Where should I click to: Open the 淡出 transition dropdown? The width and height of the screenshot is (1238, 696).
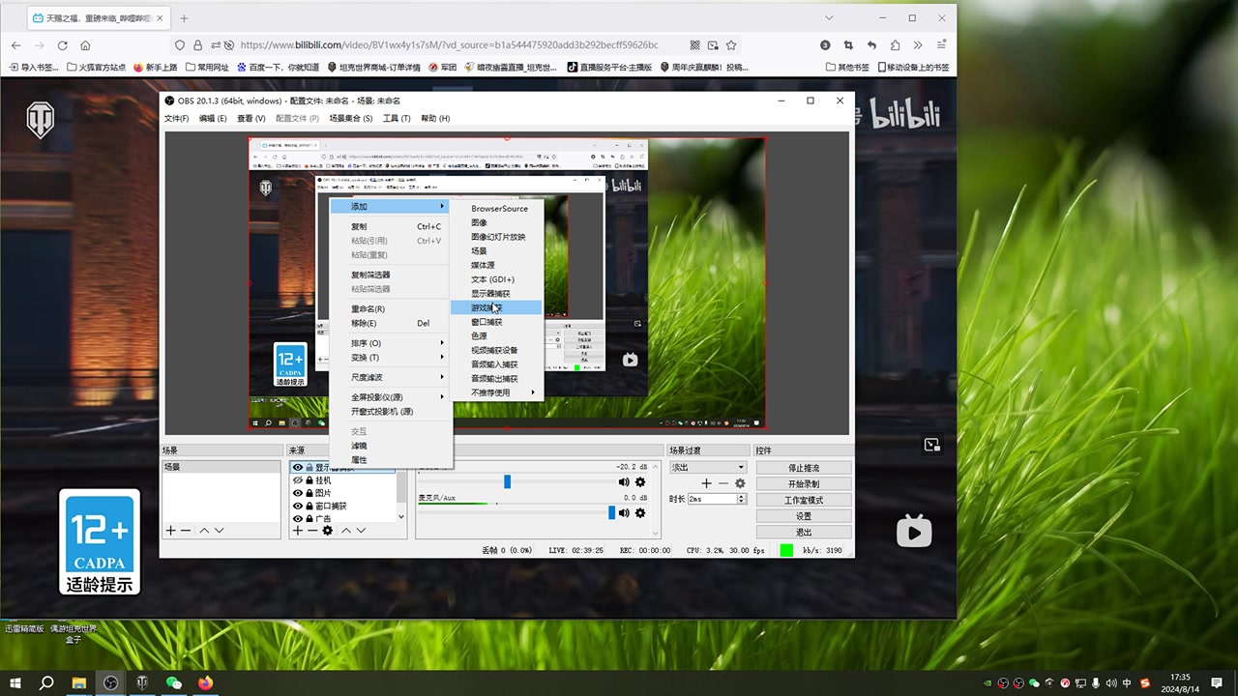point(708,467)
